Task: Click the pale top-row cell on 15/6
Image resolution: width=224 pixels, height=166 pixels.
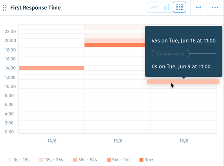Action: tap(115, 27)
